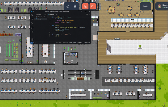This screenshot has width=168, height=107.
Task: Open the Extensions view in VS Code
Action: (32, 32)
